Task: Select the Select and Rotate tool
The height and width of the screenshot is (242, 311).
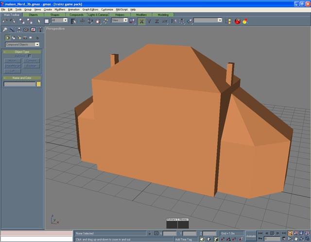Action: pos(90,21)
